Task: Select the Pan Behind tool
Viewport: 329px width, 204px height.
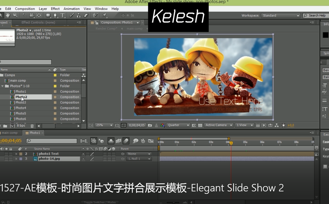Action: point(39,15)
